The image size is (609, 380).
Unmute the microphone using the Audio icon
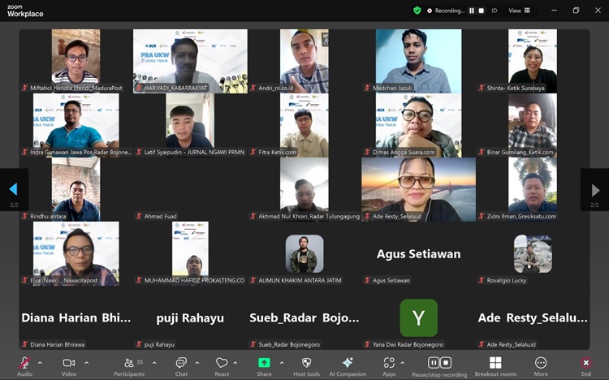(x=24, y=363)
